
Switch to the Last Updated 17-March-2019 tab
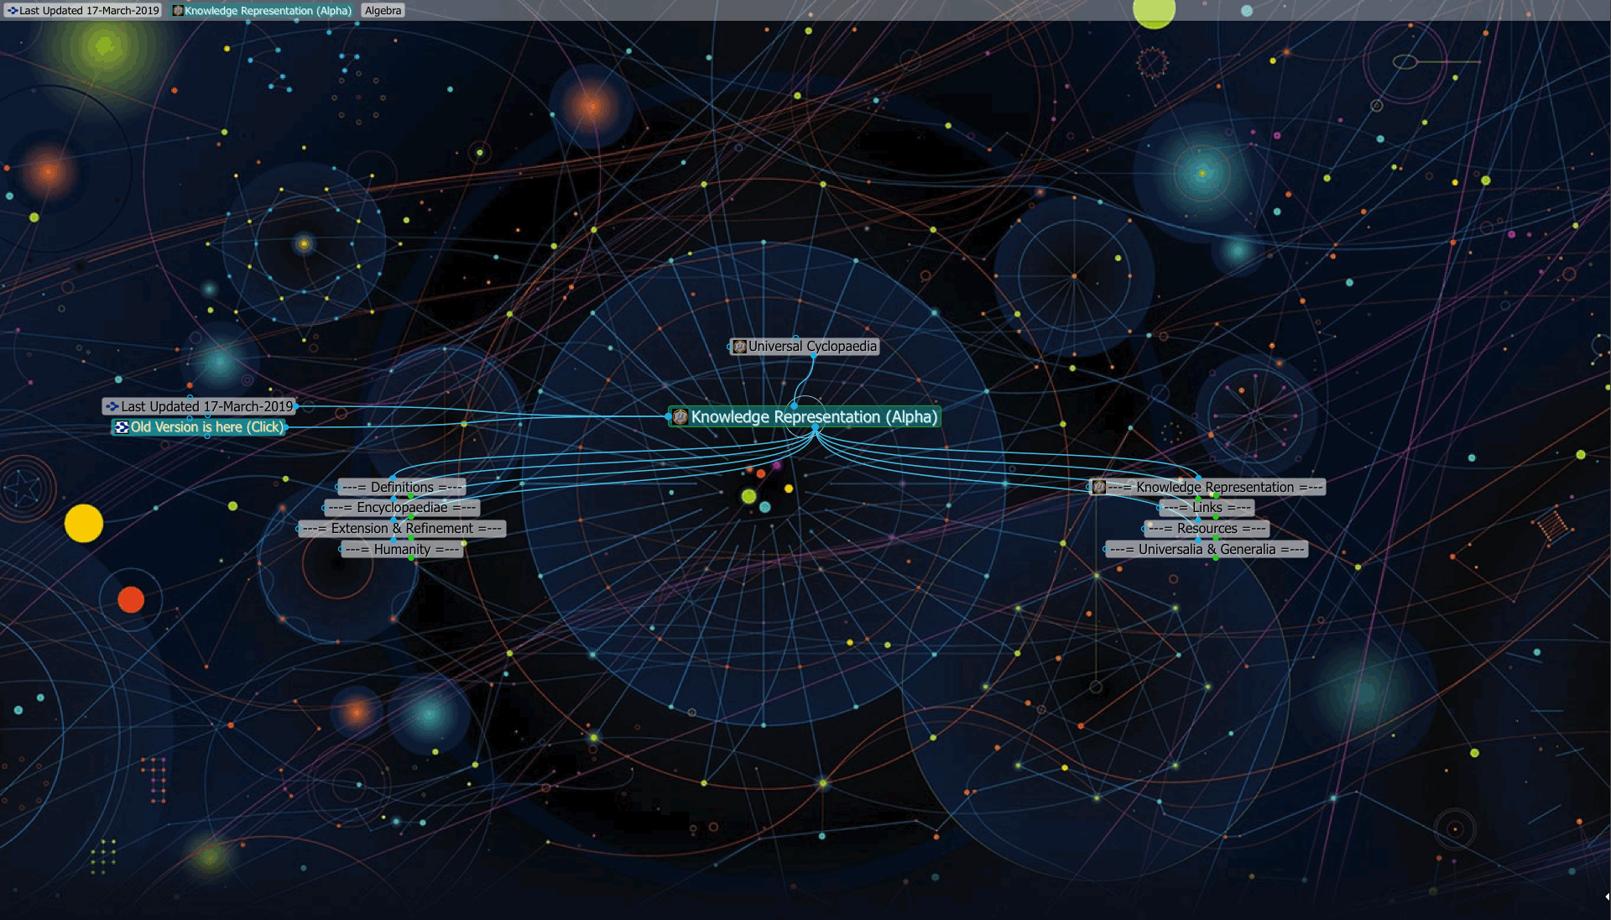(x=81, y=11)
